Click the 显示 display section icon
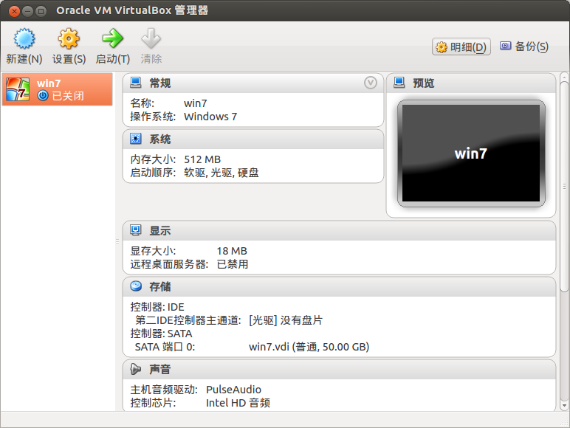 pyautogui.click(x=136, y=230)
